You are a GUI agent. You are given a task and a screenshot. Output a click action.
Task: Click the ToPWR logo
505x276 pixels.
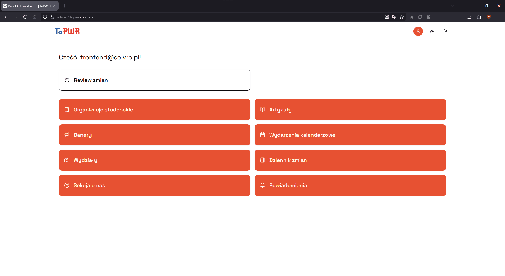(x=67, y=31)
